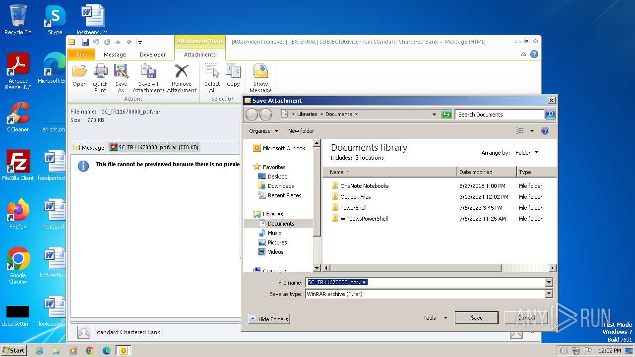Switch to the Developer ribbon tab
Image resolution: width=635 pixels, height=357 pixels.
[x=153, y=55]
